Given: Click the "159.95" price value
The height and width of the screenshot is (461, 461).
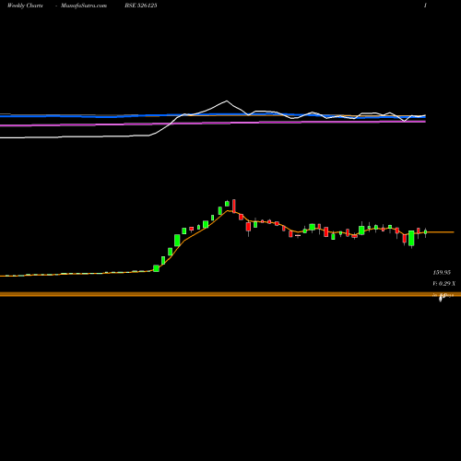Looking at the screenshot, I should tap(442, 273).
